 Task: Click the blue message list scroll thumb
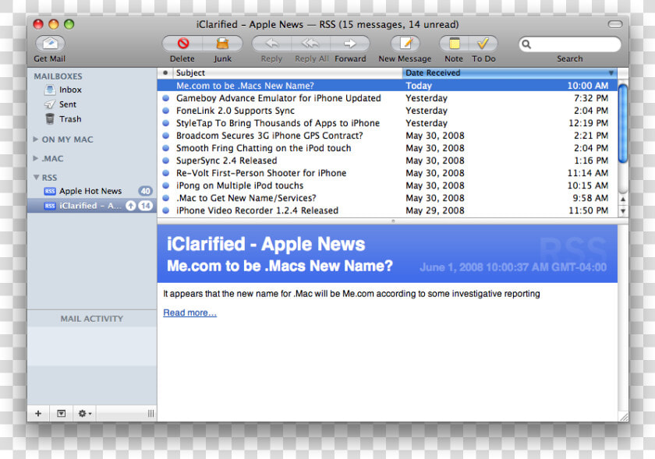point(623,123)
